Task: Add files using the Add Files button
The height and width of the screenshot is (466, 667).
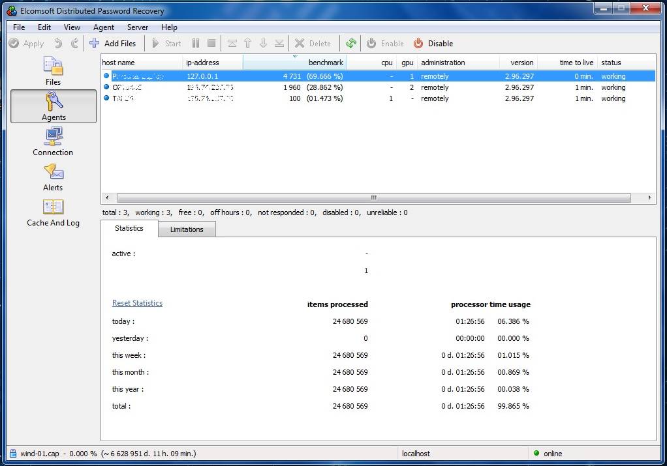Action: coord(113,43)
